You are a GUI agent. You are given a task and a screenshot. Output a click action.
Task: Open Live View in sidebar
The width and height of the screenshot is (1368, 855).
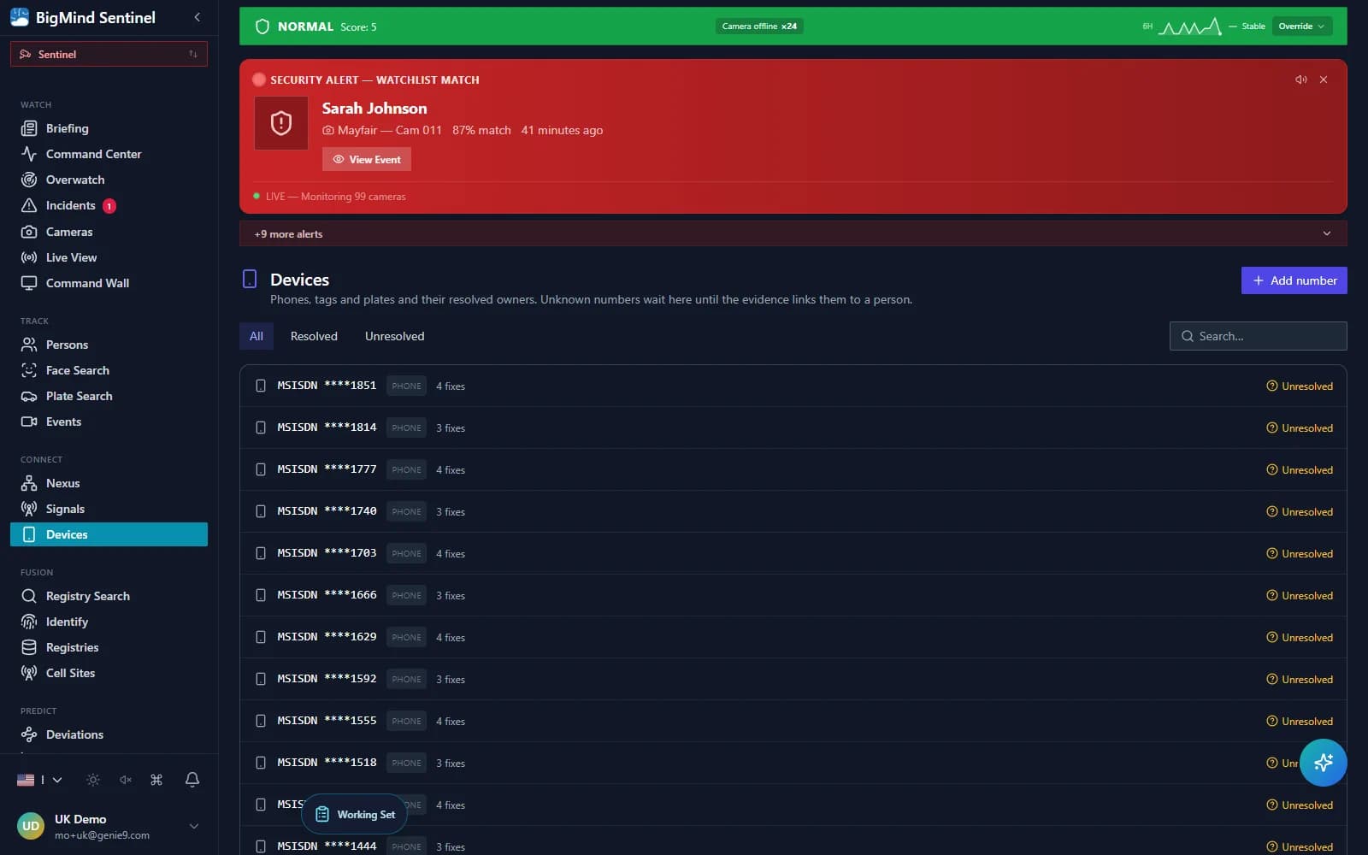[109, 257]
